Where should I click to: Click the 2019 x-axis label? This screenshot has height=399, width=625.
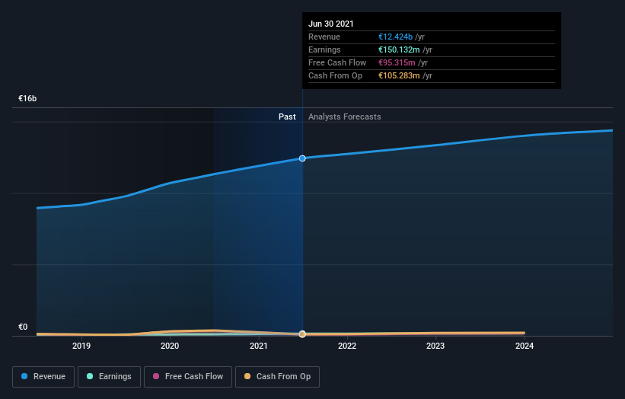pyautogui.click(x=81, y=346)
